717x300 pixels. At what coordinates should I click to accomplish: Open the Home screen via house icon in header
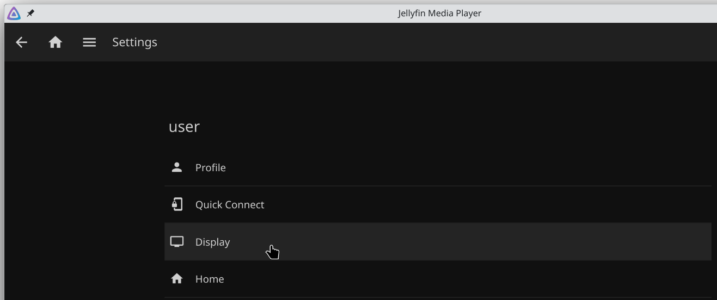click(55, 42)
